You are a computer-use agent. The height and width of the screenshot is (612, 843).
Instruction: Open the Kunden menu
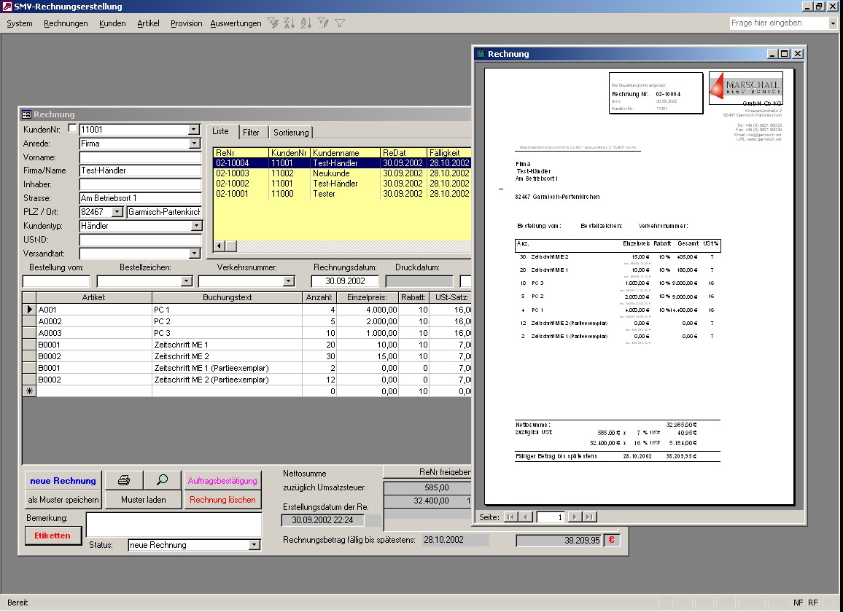point(112,23)
